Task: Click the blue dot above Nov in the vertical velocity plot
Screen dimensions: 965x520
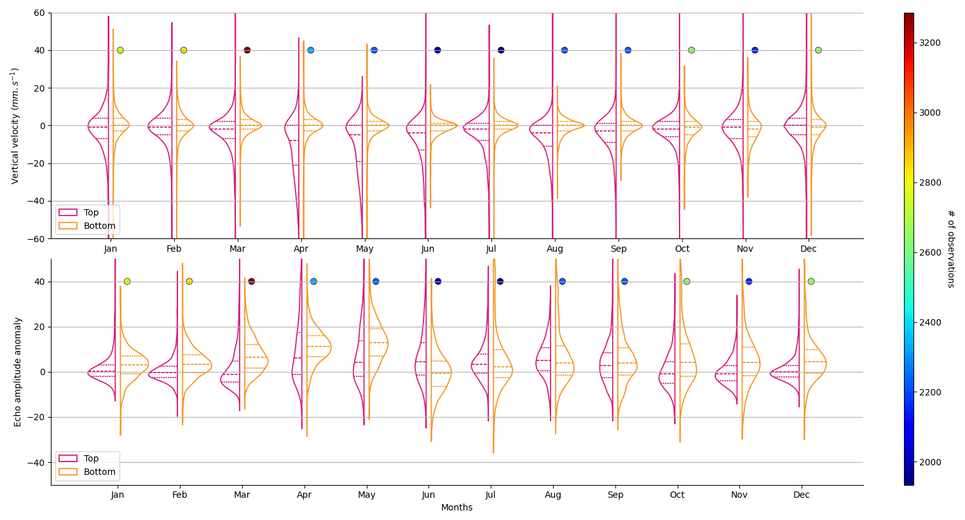Action: (755, 50)
